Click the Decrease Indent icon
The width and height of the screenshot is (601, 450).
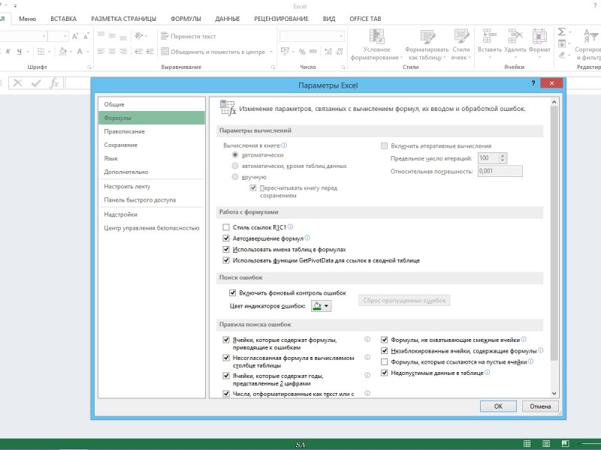point(139,51)
